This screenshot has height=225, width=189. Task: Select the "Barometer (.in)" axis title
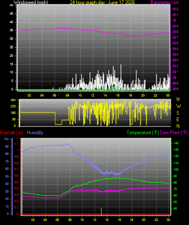[164, 2]
